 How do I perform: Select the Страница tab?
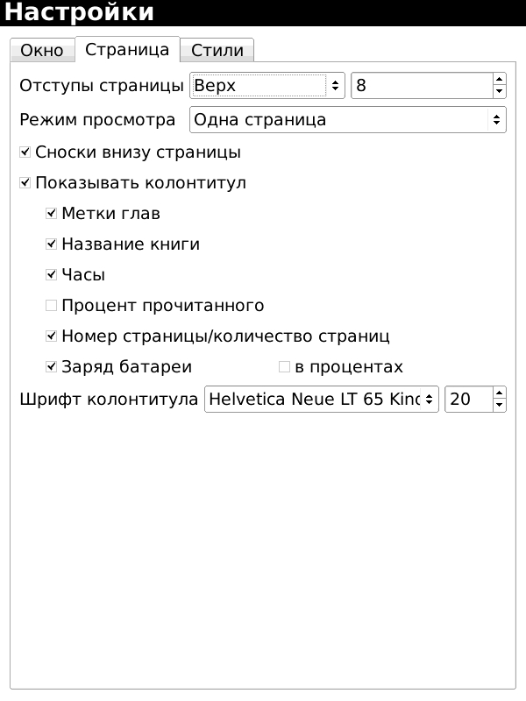pos(127,49)
